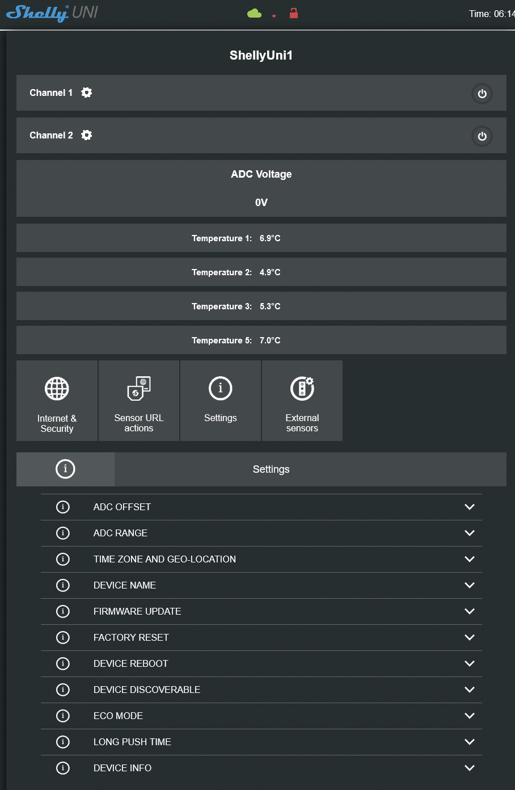Open Sensor URL actions section
The height and width of the screenshot is (790, 515).
[138, 401]
